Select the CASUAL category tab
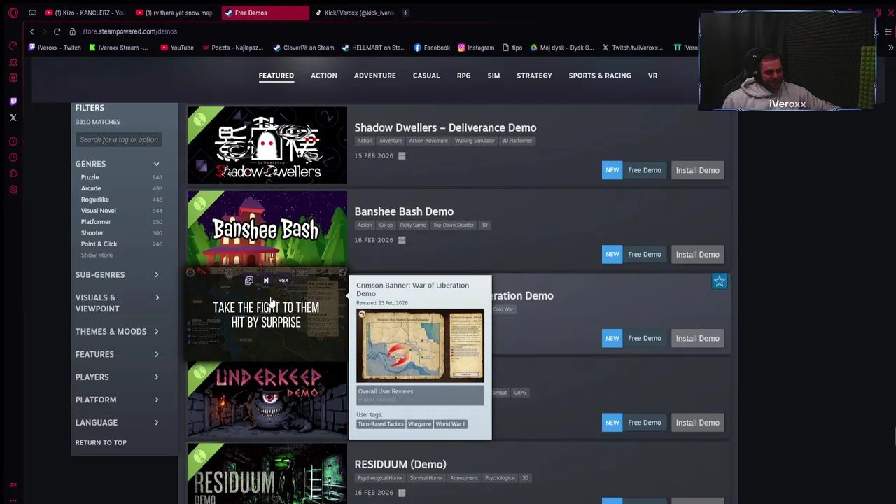 point(426,76)
